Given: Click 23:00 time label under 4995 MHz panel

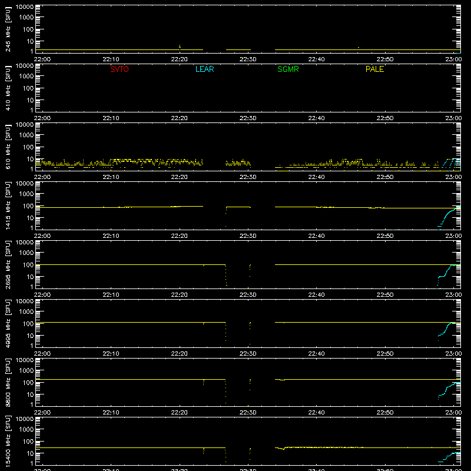Looking at the screenshot, I should pyautogui.click(x=453, y=354).
